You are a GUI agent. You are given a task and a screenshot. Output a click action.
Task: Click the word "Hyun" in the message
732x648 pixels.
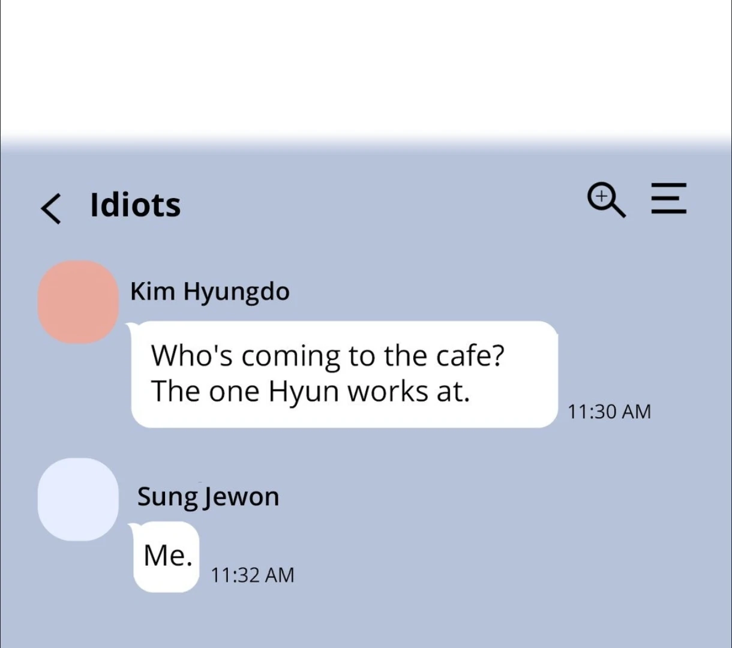pos(305,392)
